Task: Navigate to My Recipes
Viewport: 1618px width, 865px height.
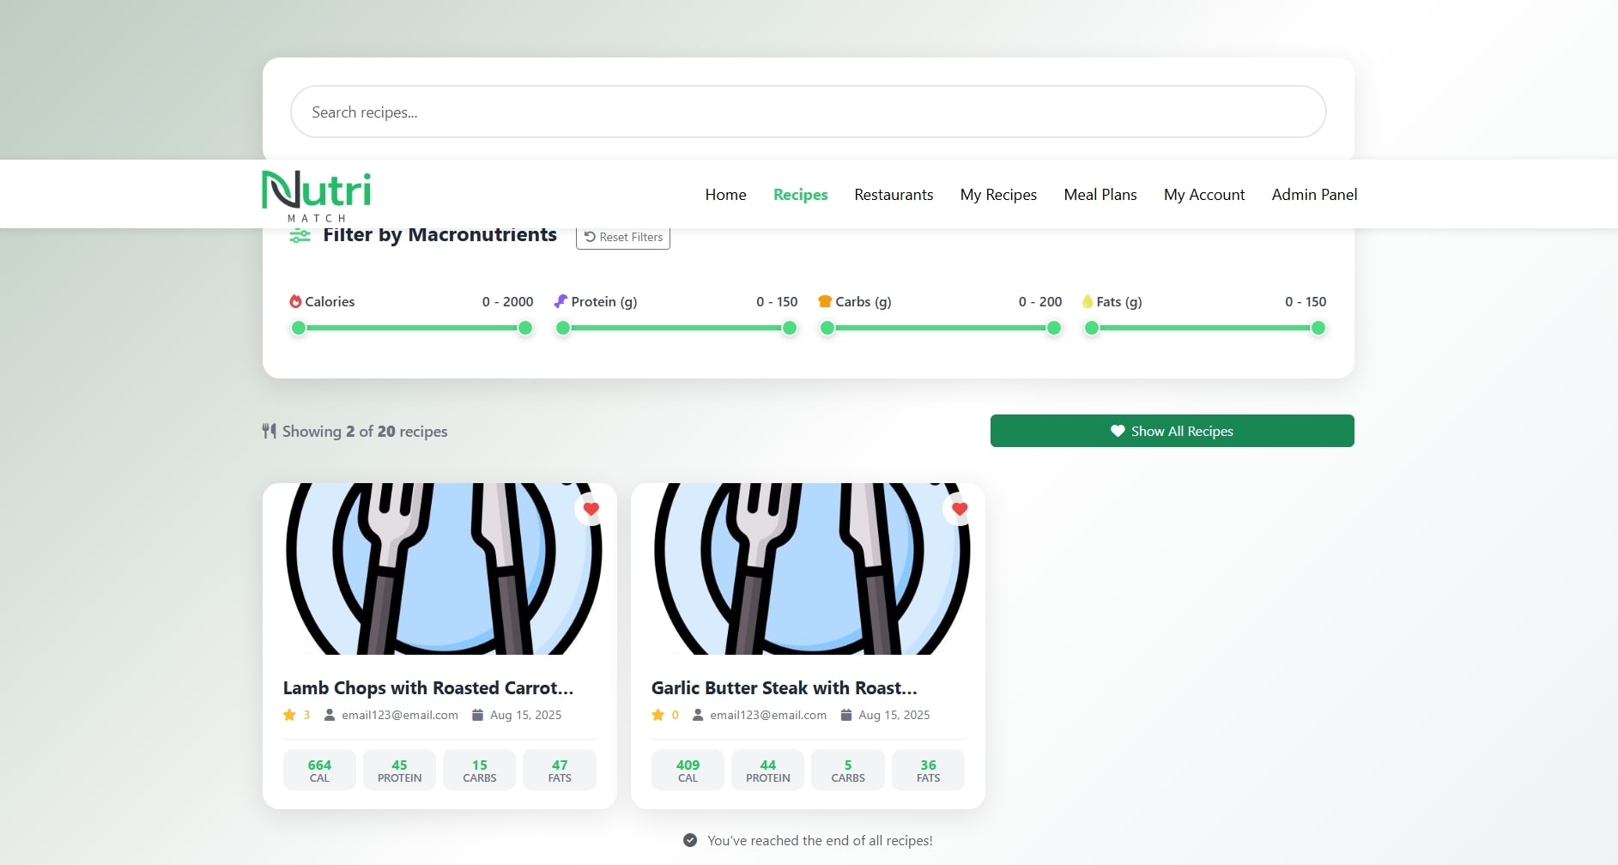Action: [x=998, y=195]
